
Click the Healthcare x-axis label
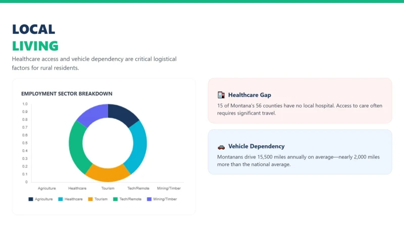[77, 188]
